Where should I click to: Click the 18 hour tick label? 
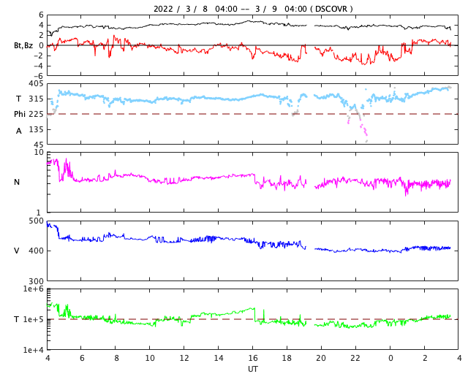click(x=287, y=358)
